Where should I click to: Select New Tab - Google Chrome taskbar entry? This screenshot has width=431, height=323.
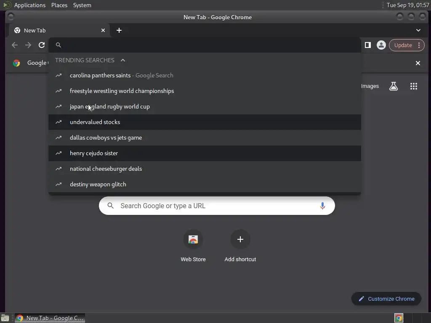50,318
